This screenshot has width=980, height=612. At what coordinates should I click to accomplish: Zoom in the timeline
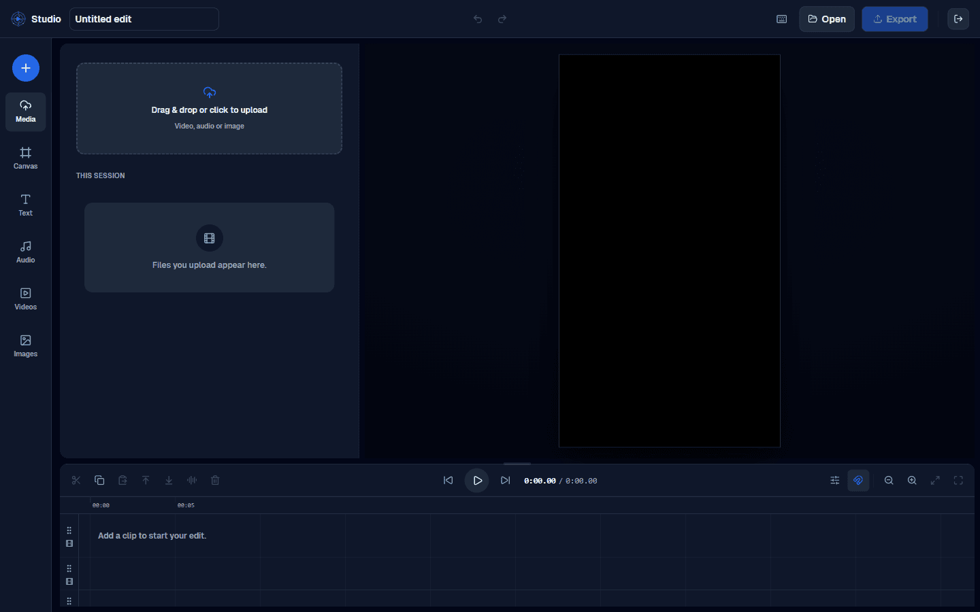coord(912,480)
